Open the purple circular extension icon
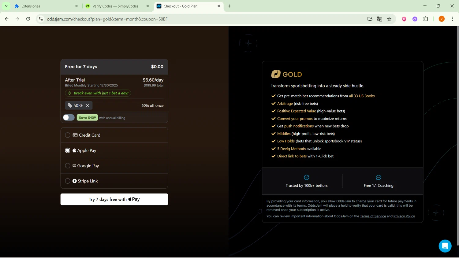The width and height of the screenshot is (459, 258). (415, 19)
